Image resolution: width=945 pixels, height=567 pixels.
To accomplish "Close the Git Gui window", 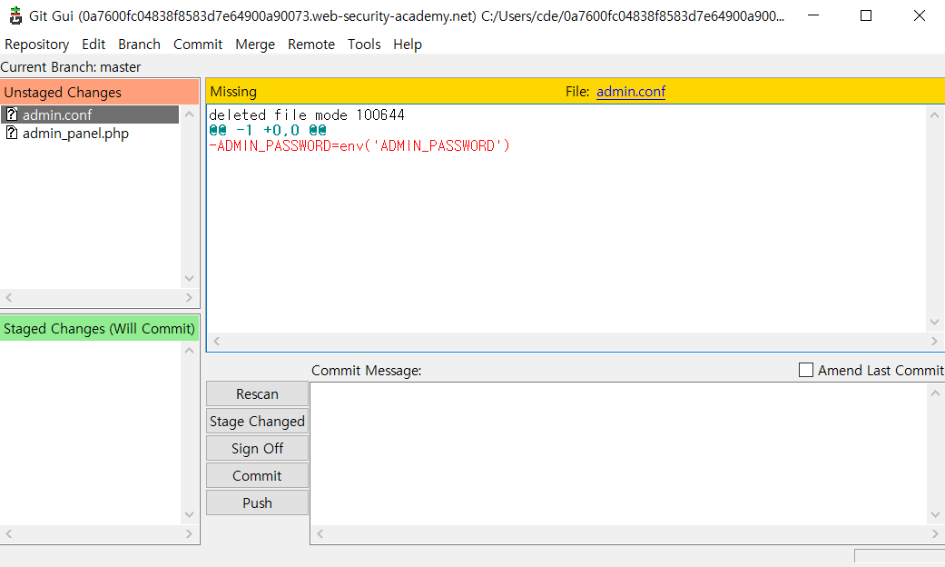I will point(919,15).
